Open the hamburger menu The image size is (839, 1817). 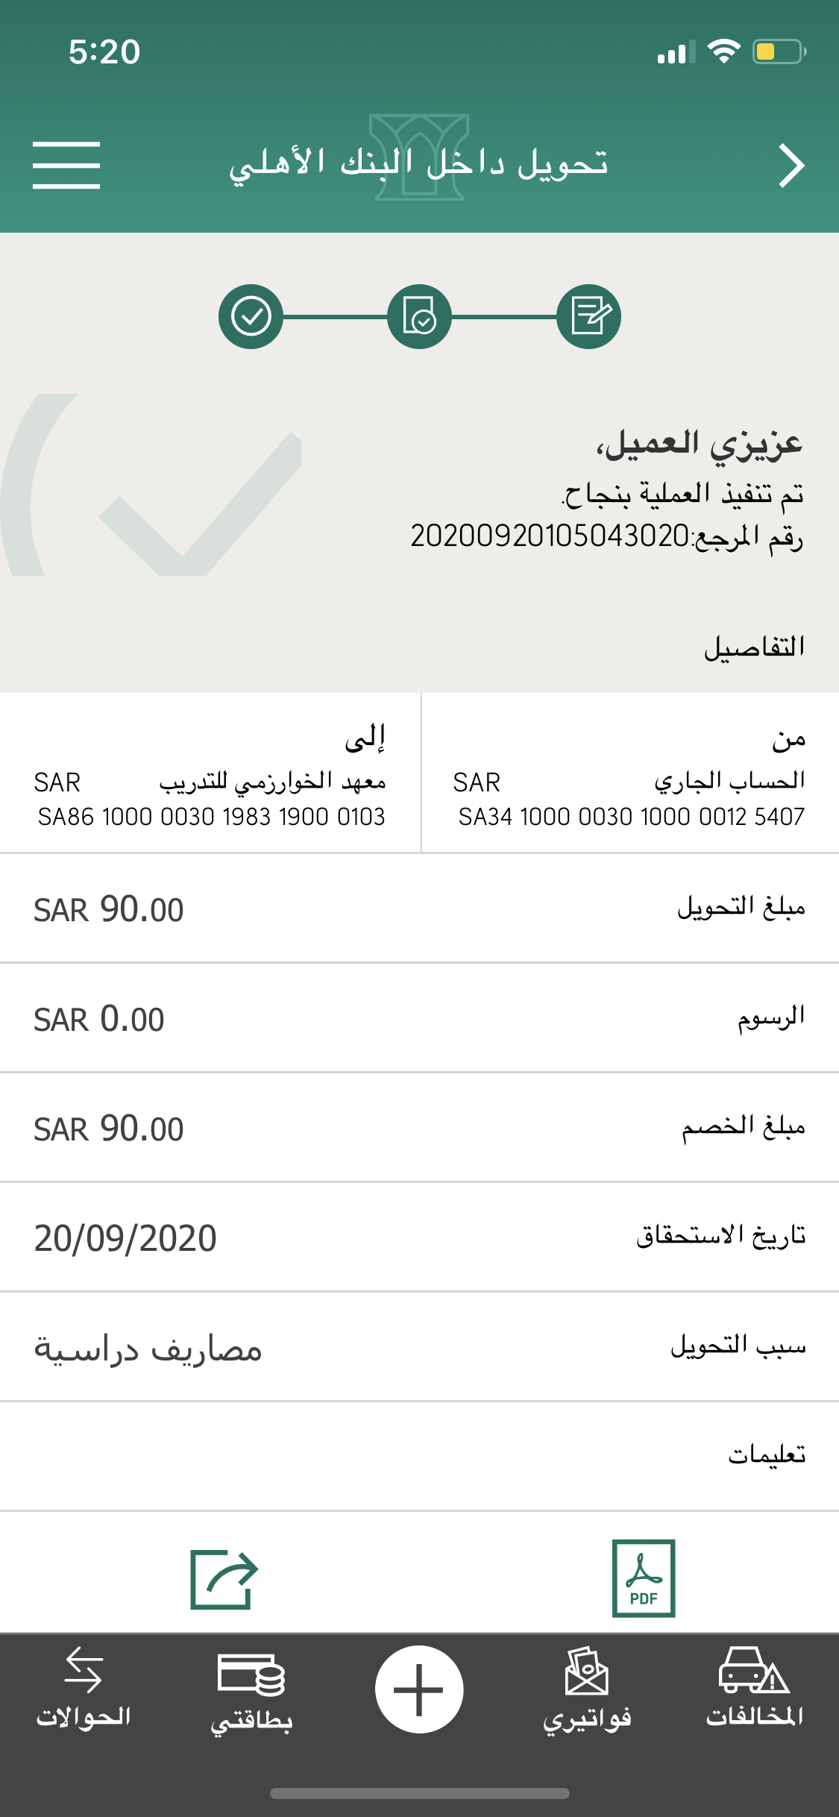66,165
